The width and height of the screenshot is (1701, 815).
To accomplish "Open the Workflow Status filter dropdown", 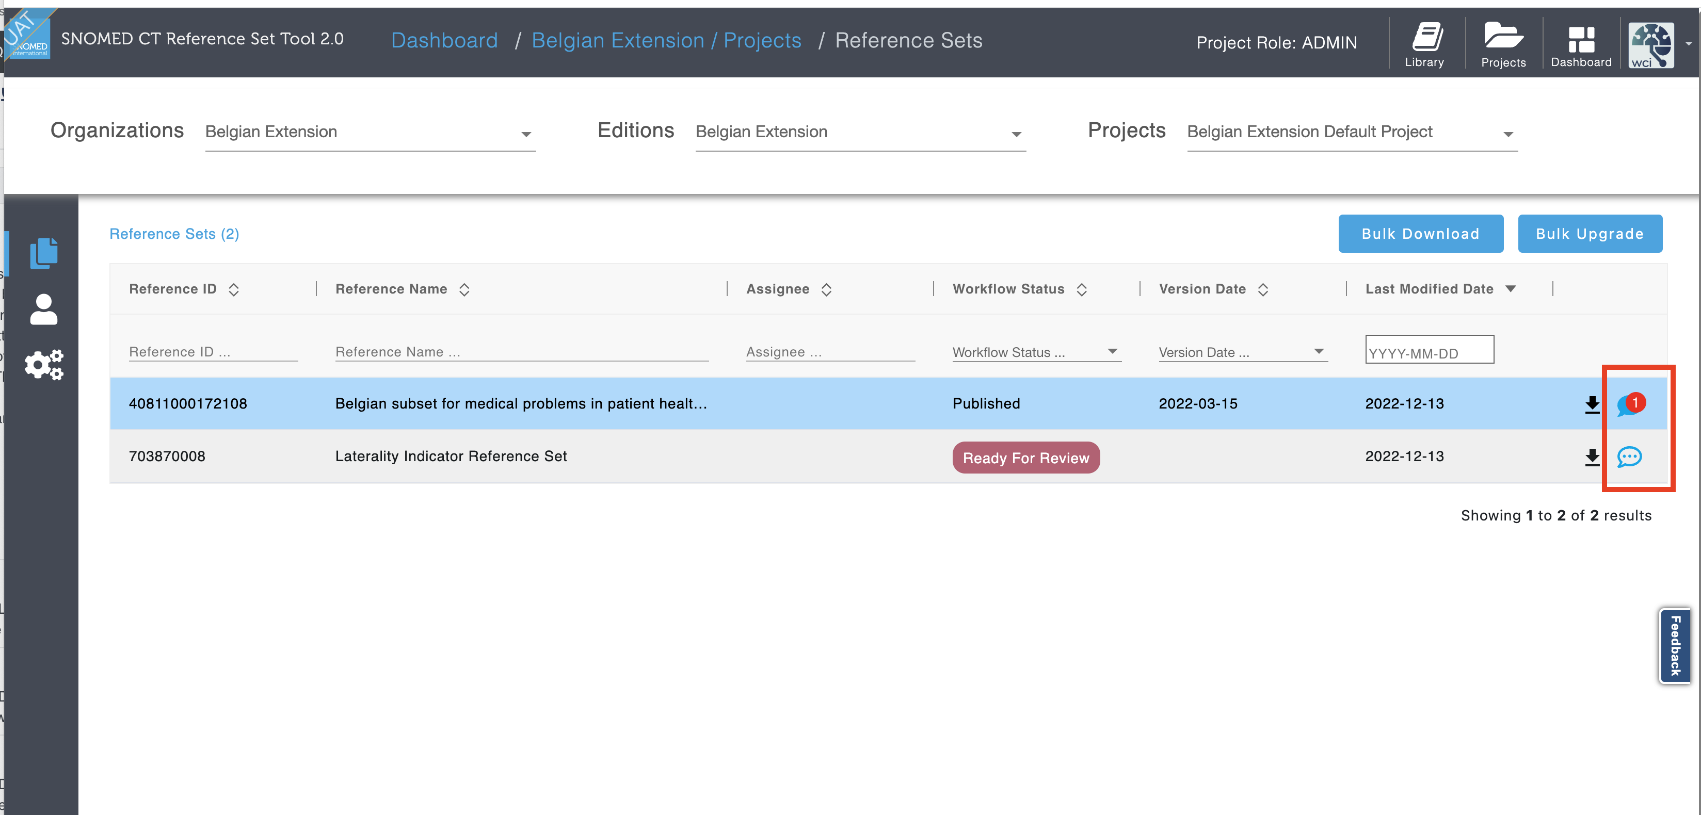I will 1037,352.
